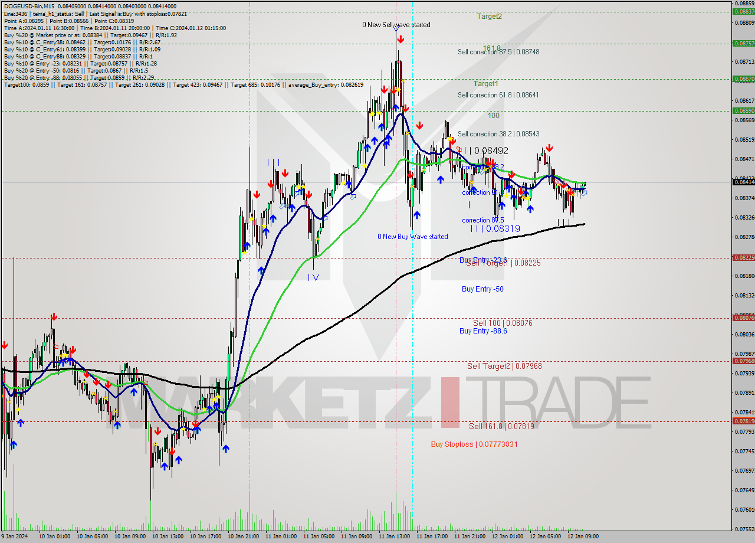Click the red 0.08225 price-axis tag
The image size is (755, 543).
click(743, 257)
